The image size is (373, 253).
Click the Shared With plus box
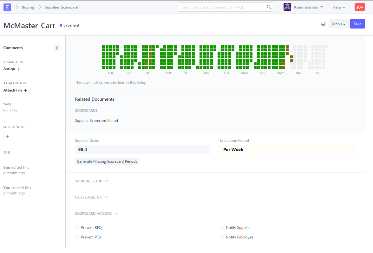point(7,136)
